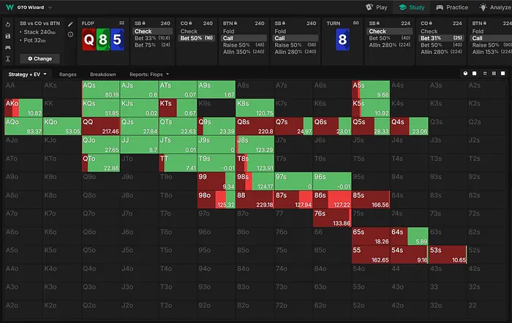The width and height of the screenshot is (512, 323).
Task: Expand the GTO Wizard dropdown chevron
Action: point(50,7)
